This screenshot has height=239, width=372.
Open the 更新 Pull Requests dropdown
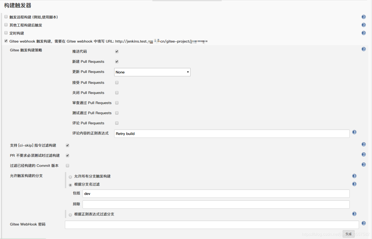152,72
